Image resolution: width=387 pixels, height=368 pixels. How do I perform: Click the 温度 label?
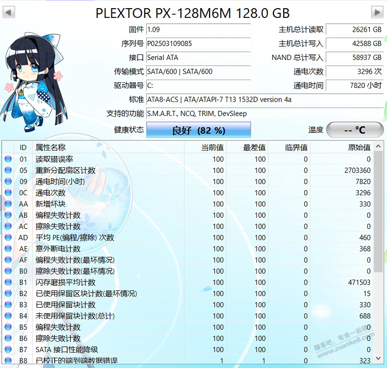(x=315, y=130)
